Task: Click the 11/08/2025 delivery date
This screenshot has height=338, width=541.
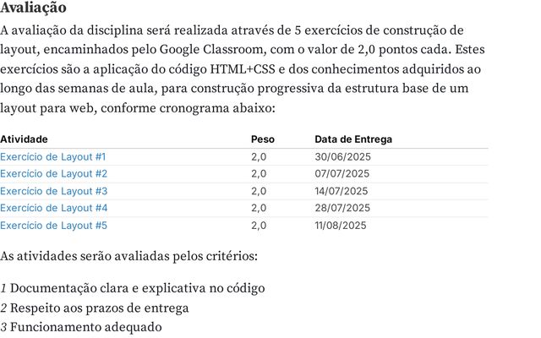Action: [341, 225]
